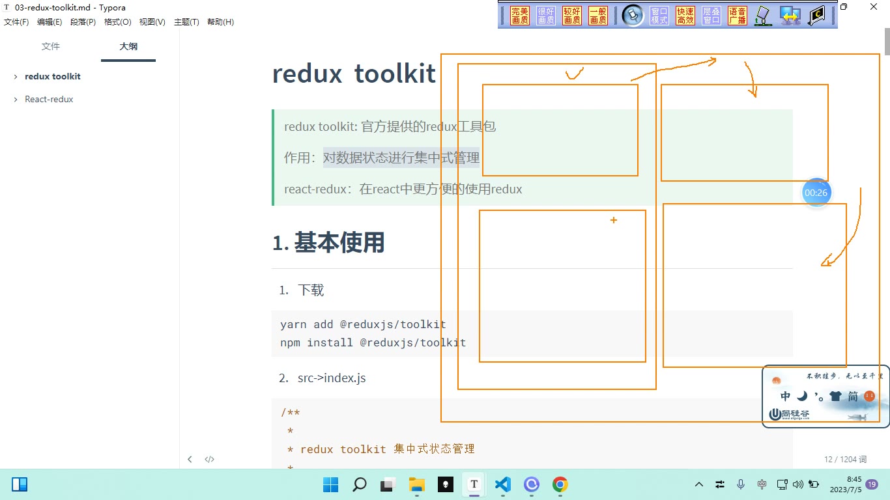Open the 段落(P) menu

tap(83, 22)
